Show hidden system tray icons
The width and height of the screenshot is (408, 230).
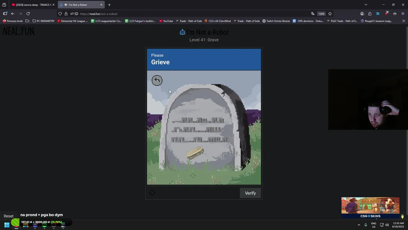pyautogui.click(x=359, y=225)
